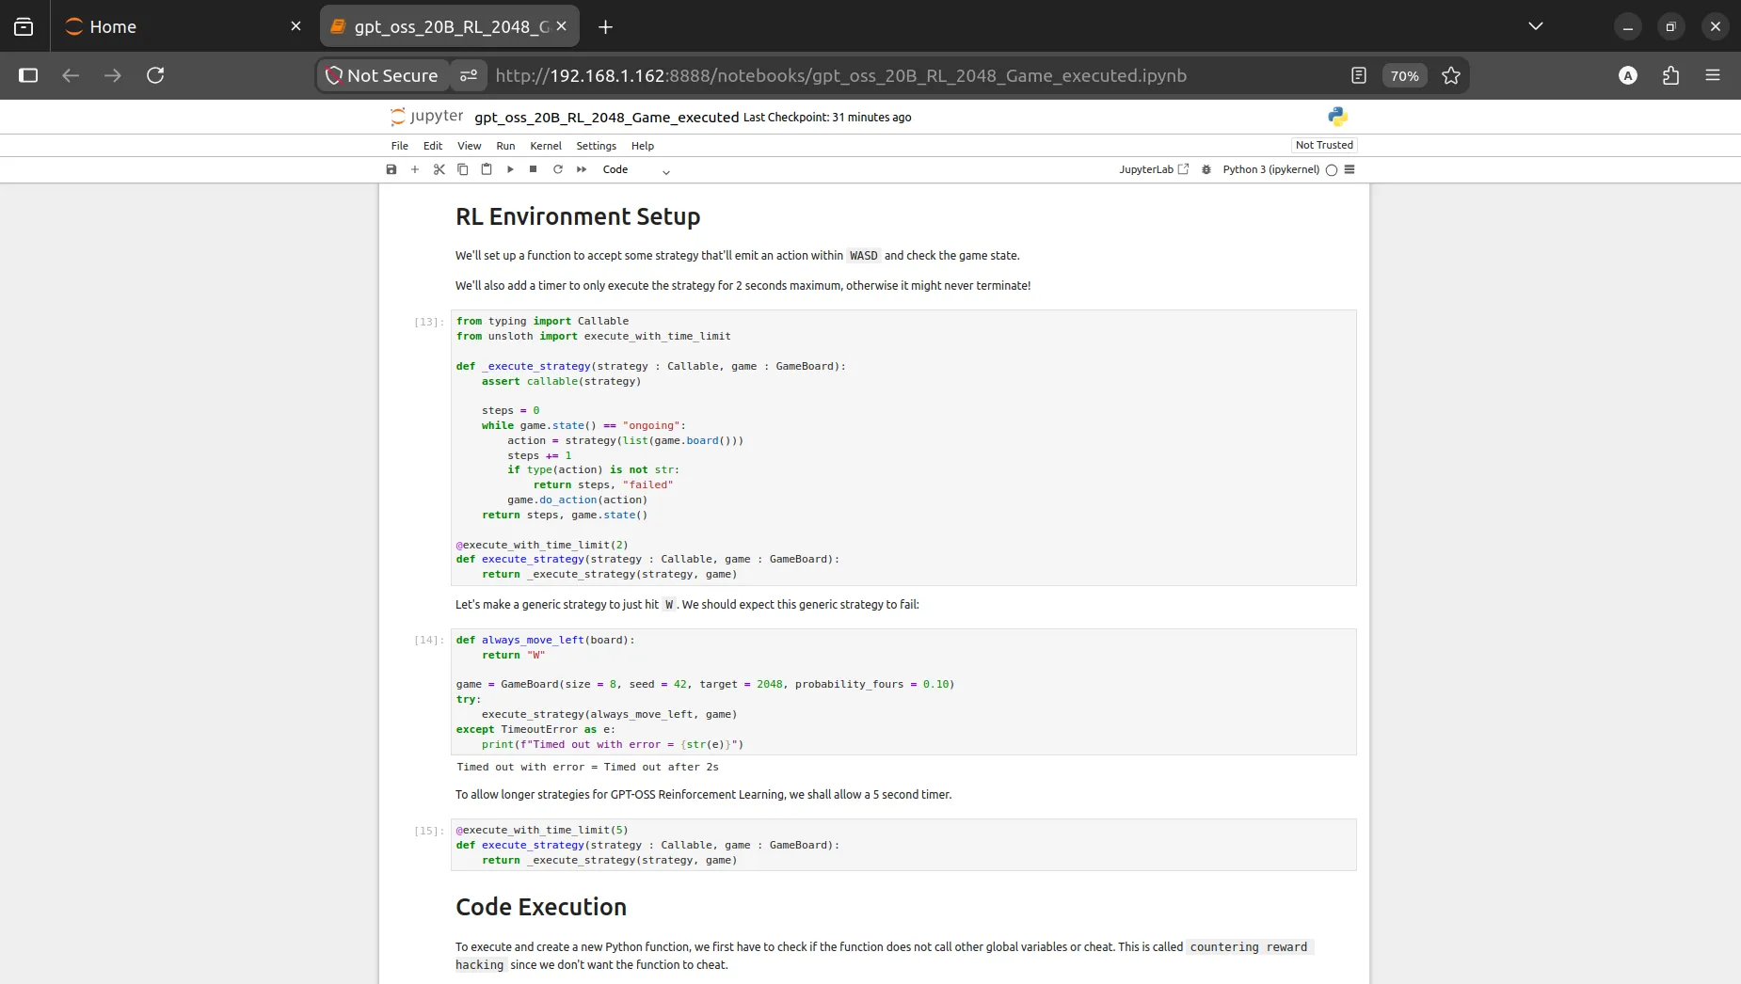Screen dimensions: 1741x984
Task: Click the Last Checkpoint: 31 minutes ago text
Action: pyautogui.click(x=827, y=118)
